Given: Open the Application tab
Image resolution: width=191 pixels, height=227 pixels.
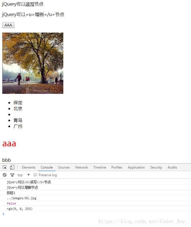Looking at the screenshot, I should 136,167.
